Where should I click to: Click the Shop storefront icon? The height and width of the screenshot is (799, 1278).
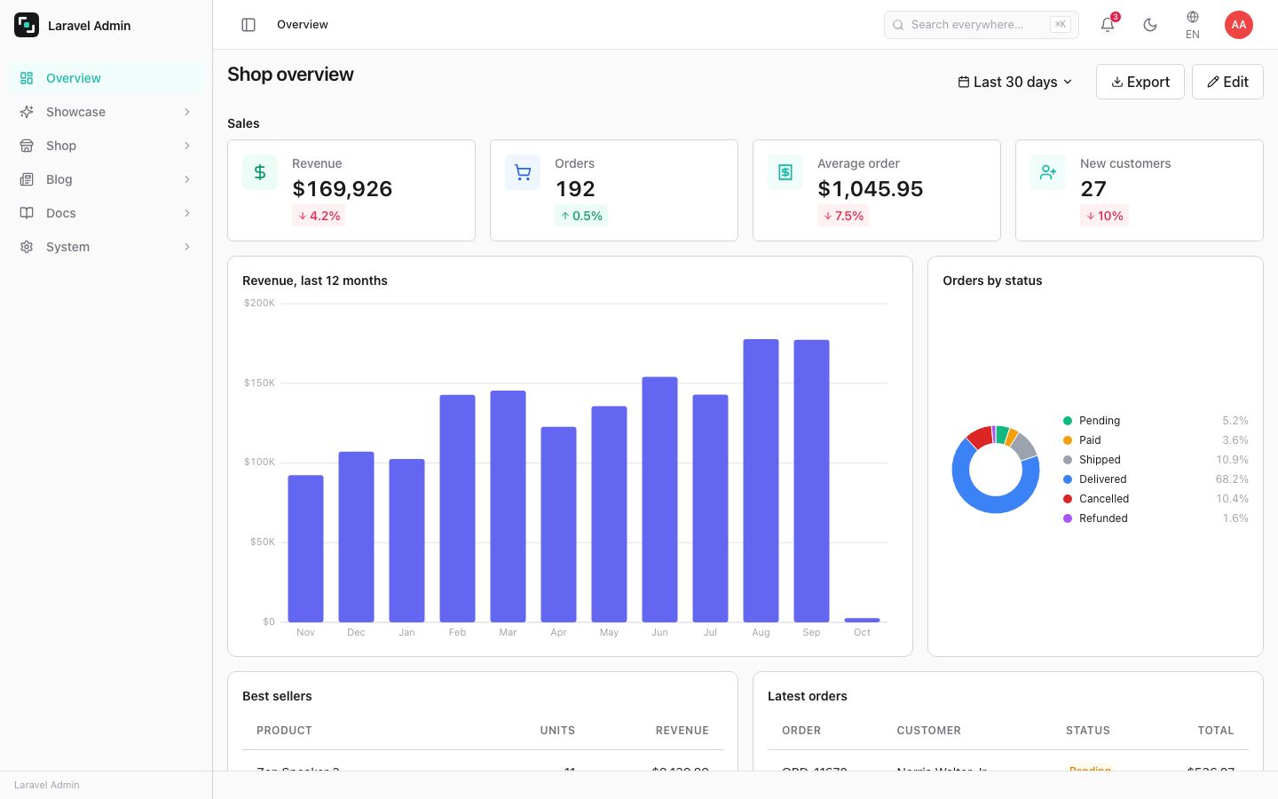[x=27, y=146]
